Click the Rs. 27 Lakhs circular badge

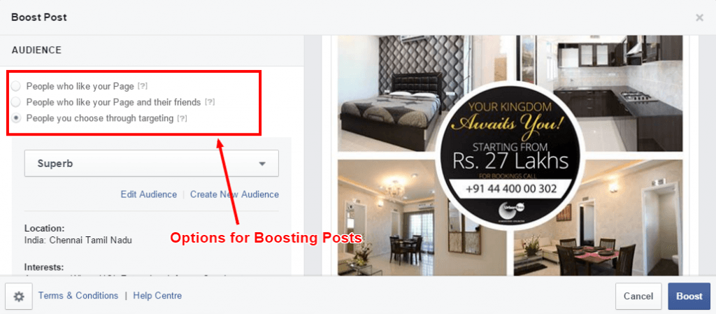click(x=510, y=155)
